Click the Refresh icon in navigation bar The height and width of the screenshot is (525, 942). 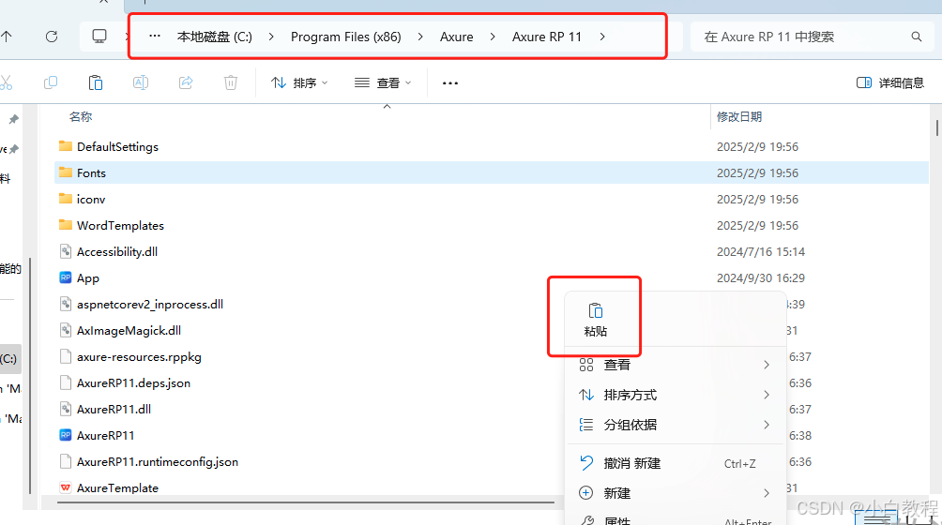pos(52,37)
